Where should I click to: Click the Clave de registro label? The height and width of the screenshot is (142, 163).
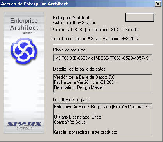[69, 50]
